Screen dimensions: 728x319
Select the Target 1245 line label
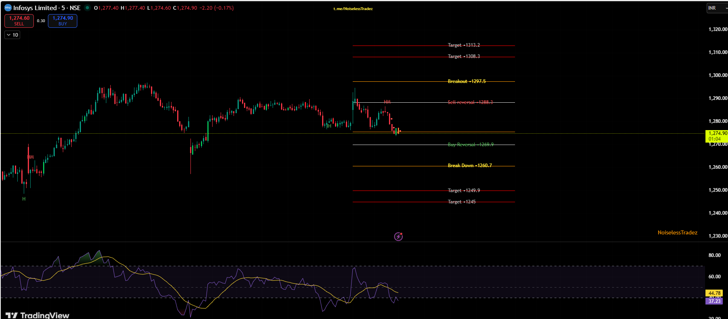click(462, 202)
